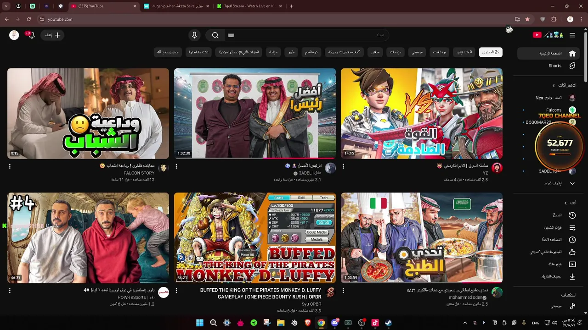Open Buffed Monkey D. Luffy title link
Viewport: 588px width, 330px height.
tap(260, 293)
